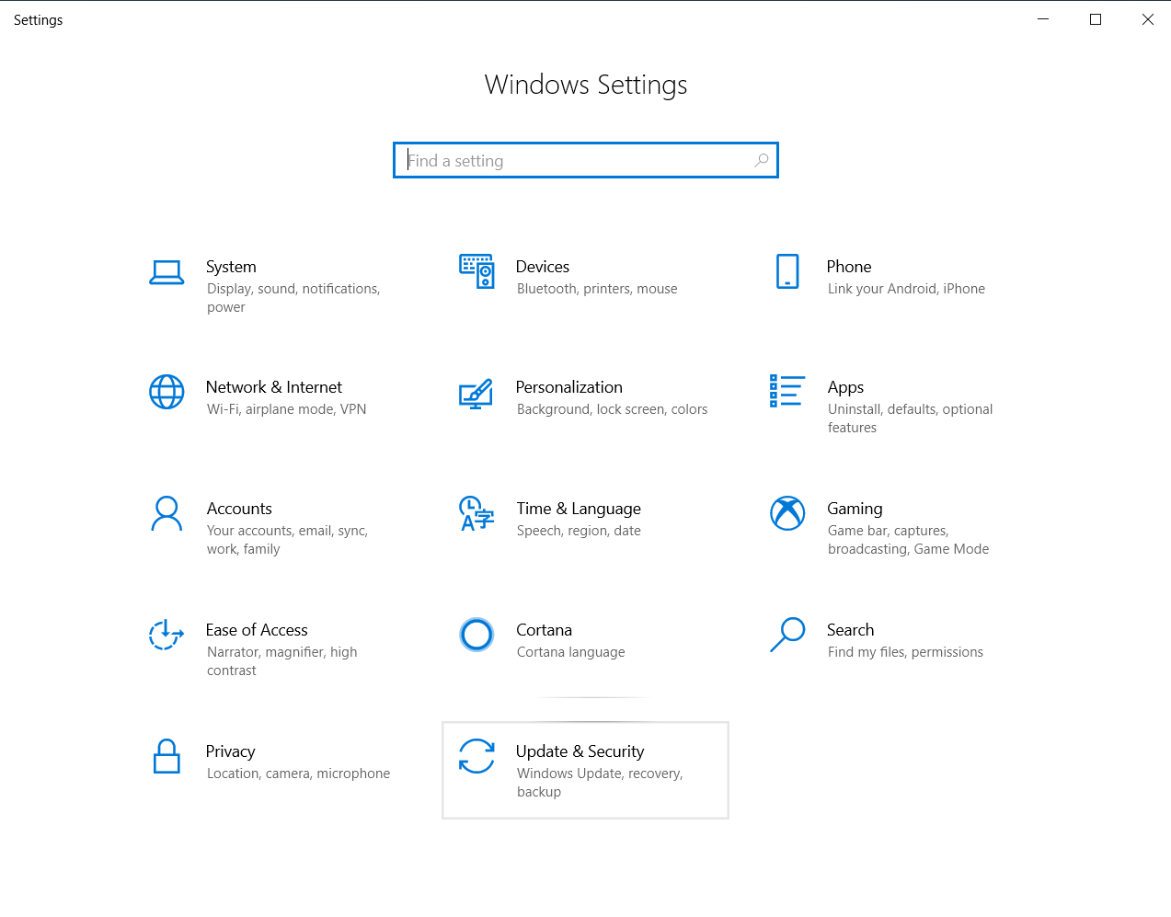The height and width of the screenshot is (917, 1171).
Task: Click the magnifier in the search box
Action: click(x=762, y=160)
